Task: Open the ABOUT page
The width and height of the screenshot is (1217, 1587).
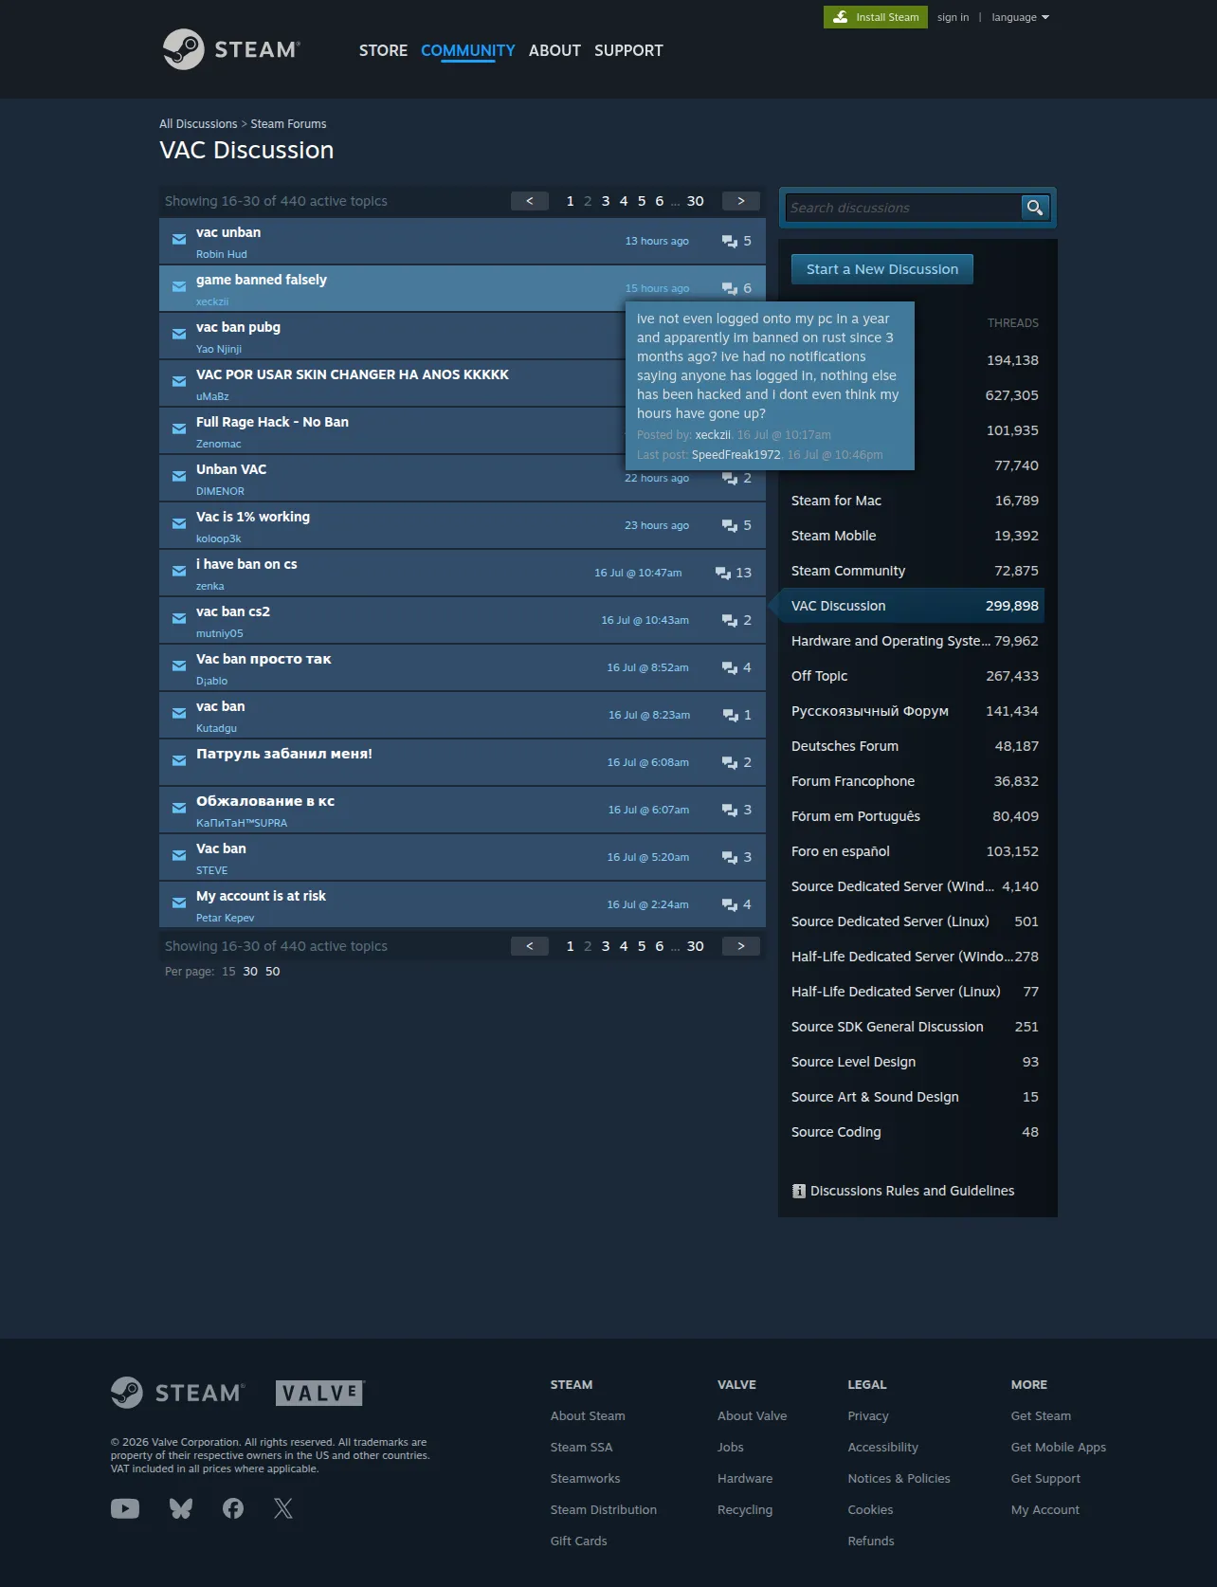Action: (x=554, y=50)
